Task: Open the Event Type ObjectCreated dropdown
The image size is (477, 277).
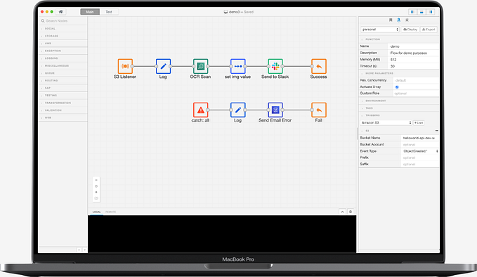Action: [420, 151]
